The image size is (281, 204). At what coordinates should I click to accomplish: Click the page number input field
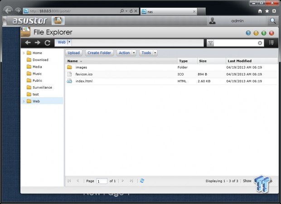tap(102, 181)
